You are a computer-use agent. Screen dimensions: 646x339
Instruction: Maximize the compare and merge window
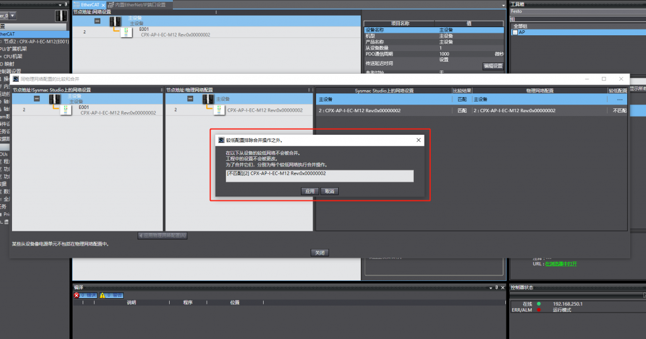point(604,79)
